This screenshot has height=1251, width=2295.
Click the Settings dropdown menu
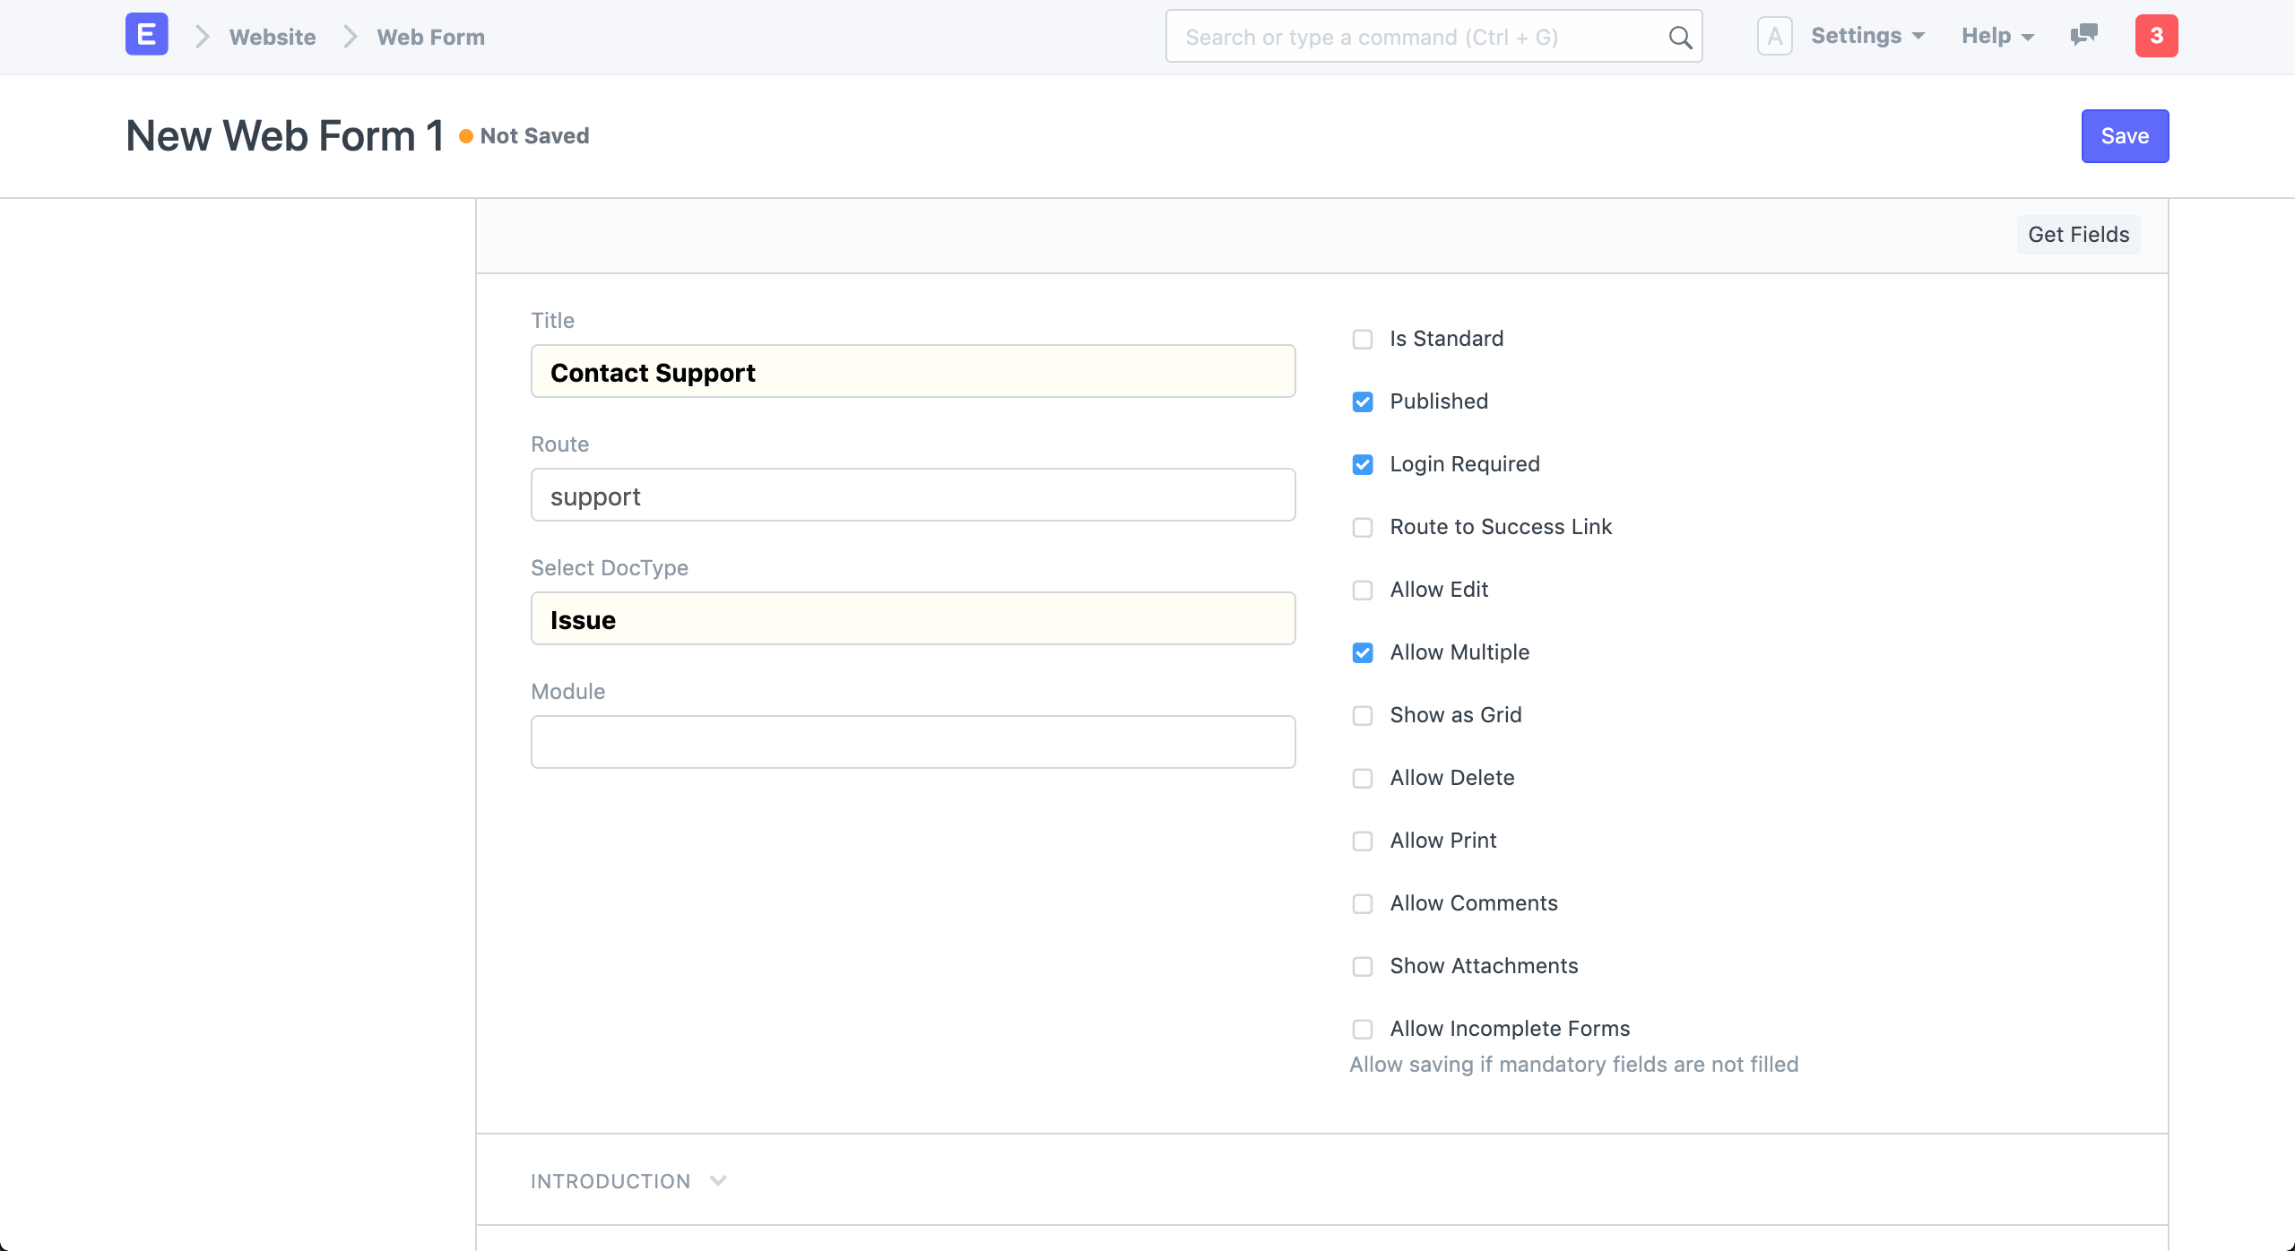pyautogui.click(x=1866, y=36)
